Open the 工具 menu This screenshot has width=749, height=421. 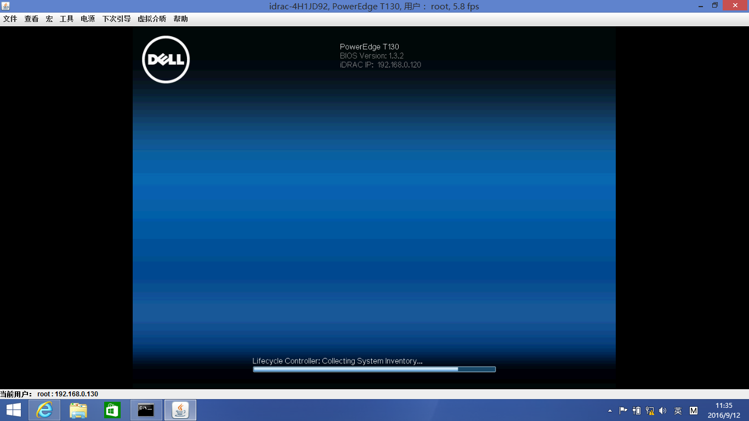66,19
